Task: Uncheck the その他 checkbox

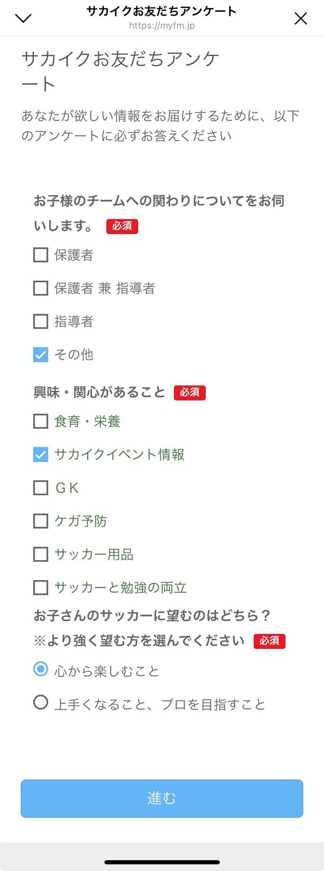Action: pos(40,355)
